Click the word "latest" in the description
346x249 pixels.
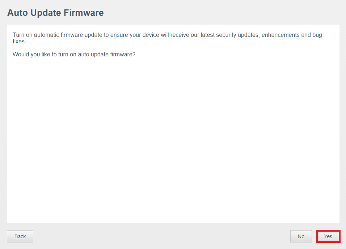207,35
